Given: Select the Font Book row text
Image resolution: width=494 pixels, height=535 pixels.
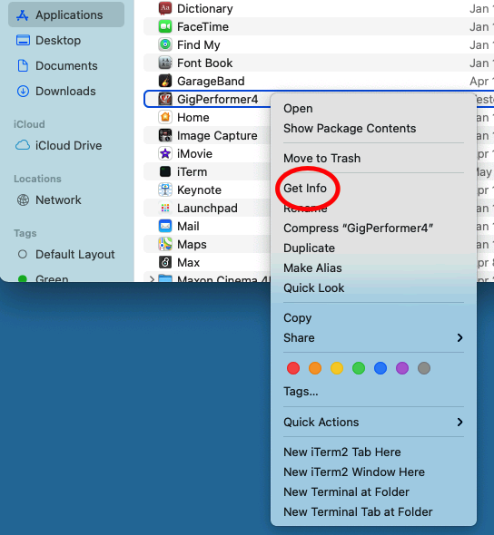Looking at the screenshot, I should click(204, 63).
